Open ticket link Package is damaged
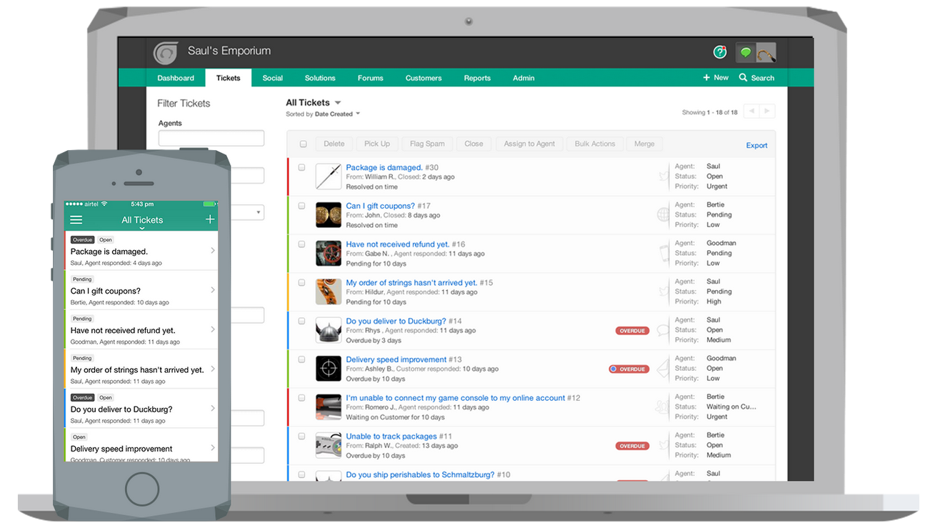The image size is (930, 523). tap(384, 168)
